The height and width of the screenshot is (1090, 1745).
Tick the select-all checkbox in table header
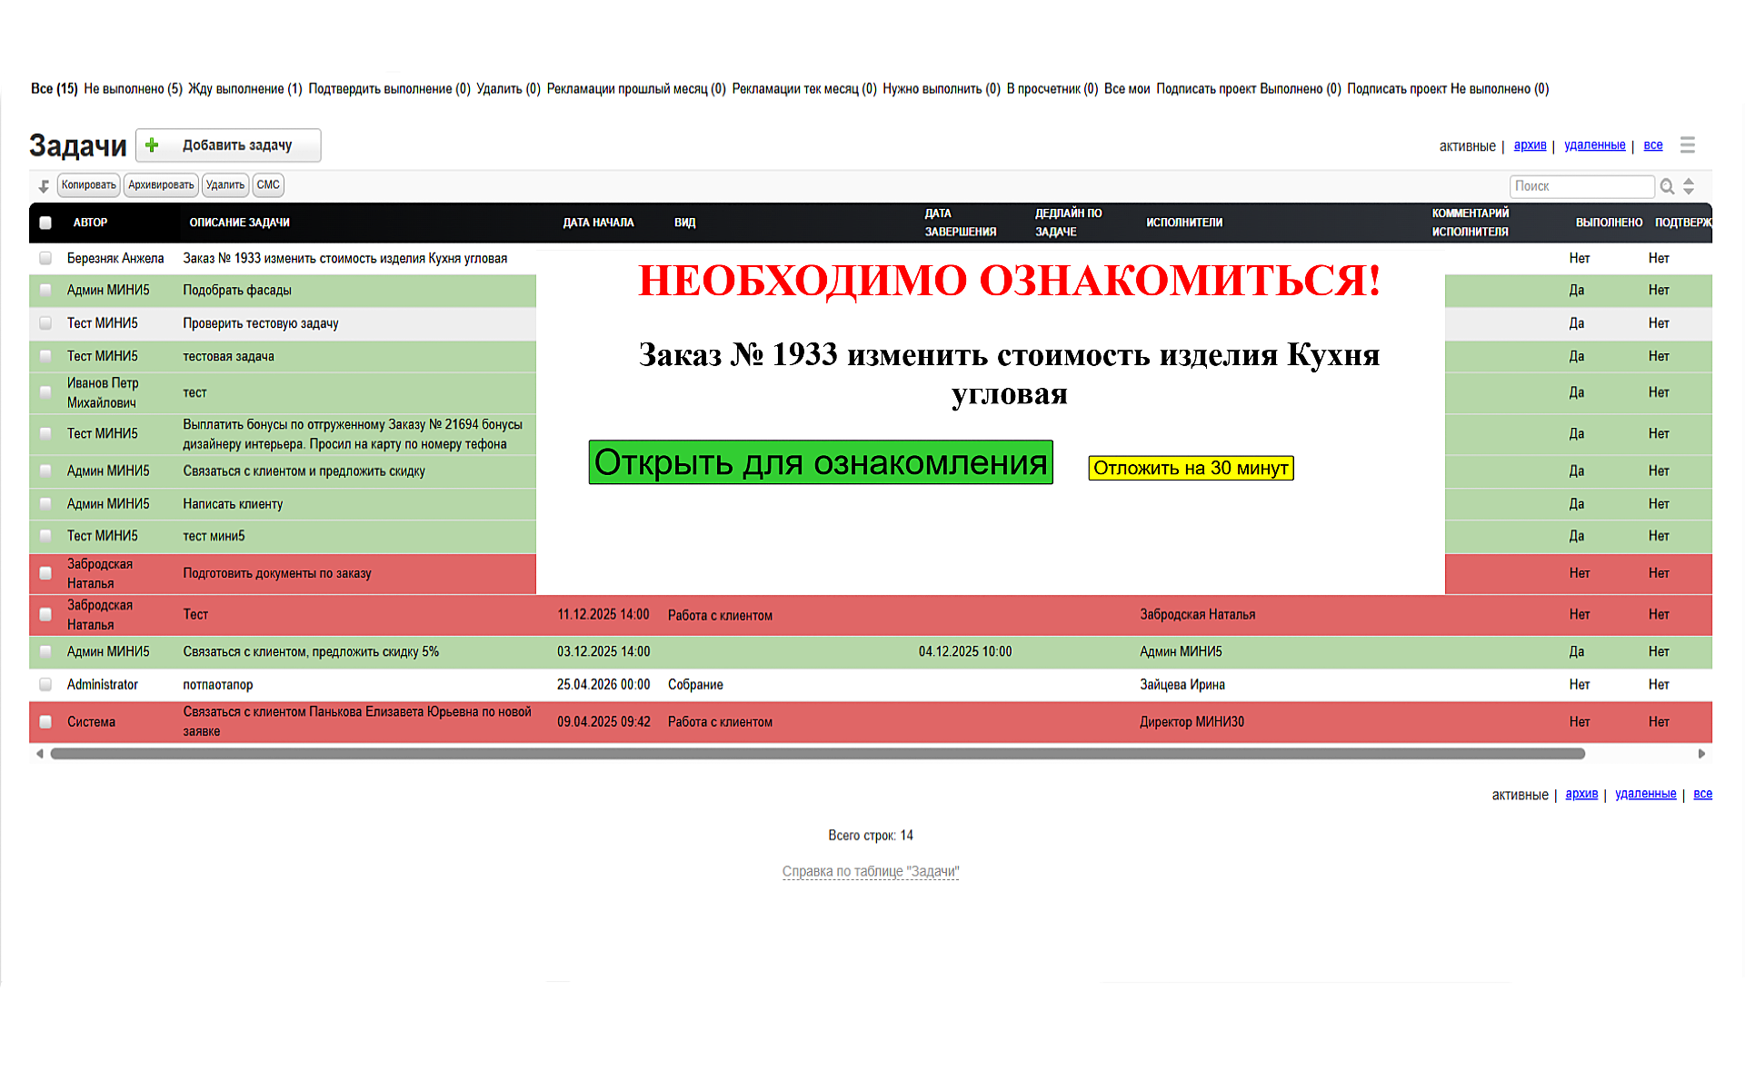45,223
